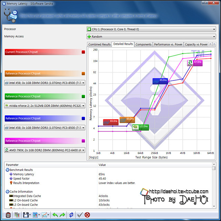This screenshot has height=221, width=221.
Task: Go forward with the green right arrow
Action: (x=62, y=215)
